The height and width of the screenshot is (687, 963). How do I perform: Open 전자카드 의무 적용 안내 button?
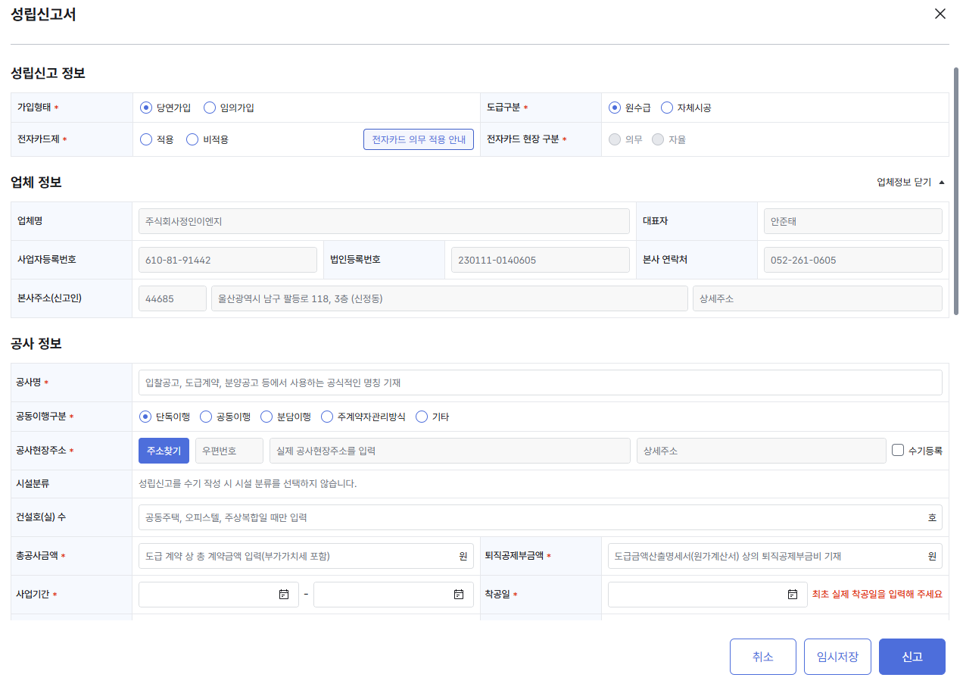point(419,139)
